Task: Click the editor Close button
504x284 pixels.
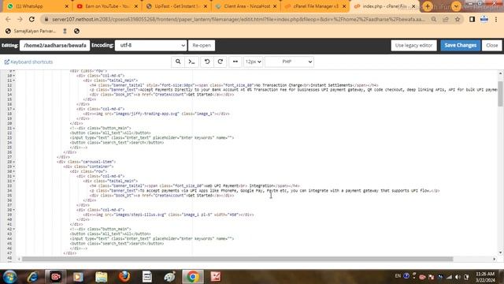Action: click(x=491, y=46)
